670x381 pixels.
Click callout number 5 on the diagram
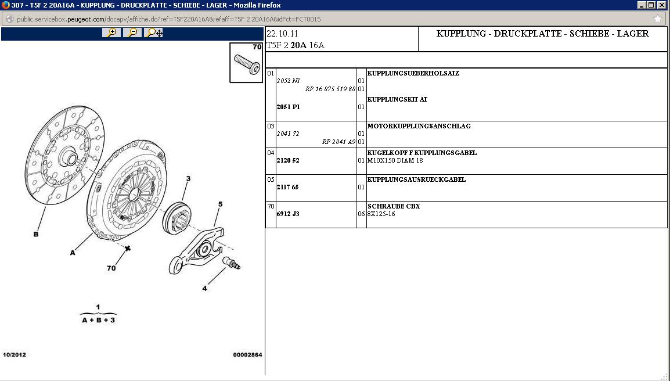[220, 204]
